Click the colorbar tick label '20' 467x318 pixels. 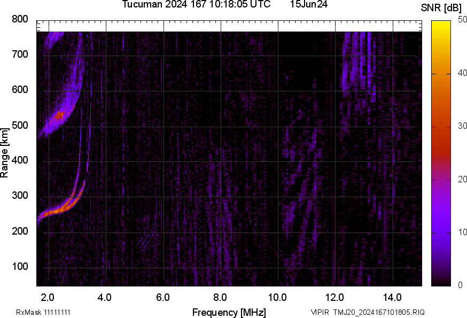462,179
